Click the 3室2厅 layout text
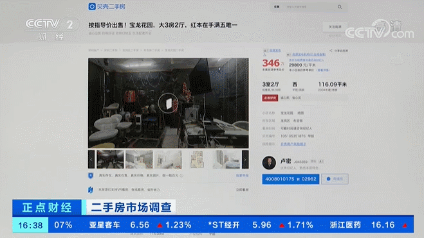Screen dimensions: 424x238 271,85
